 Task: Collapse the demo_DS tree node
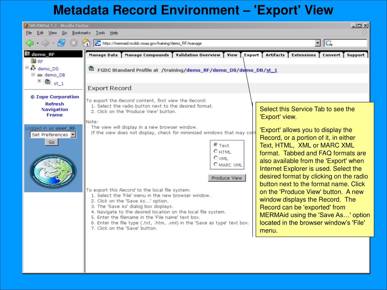click(x=27, y=67)
